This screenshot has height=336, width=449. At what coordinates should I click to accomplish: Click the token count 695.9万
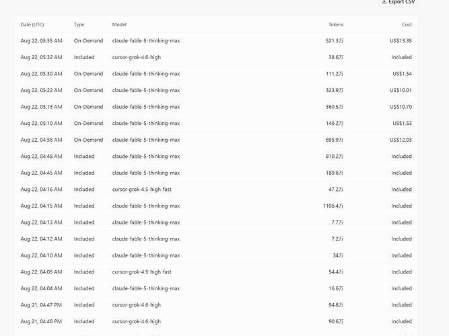335,140
